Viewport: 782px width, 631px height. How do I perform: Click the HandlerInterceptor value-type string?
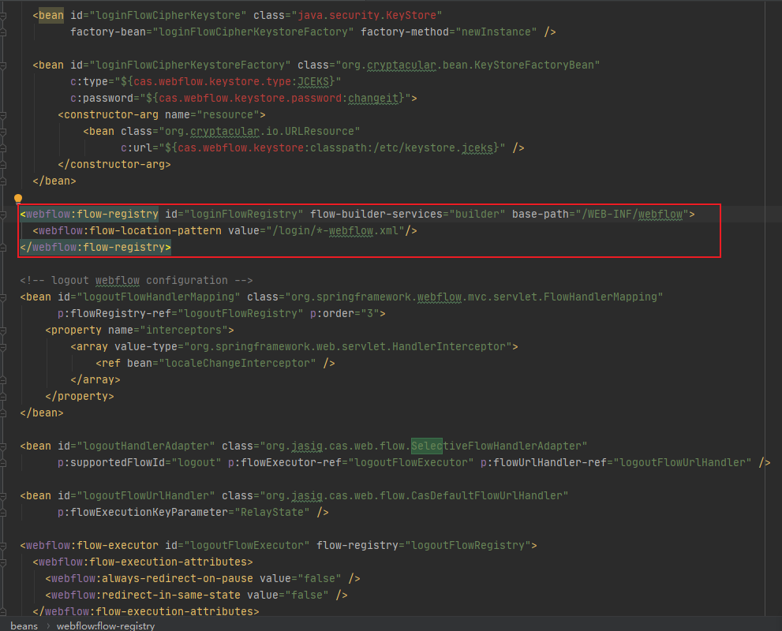(348, 347)
